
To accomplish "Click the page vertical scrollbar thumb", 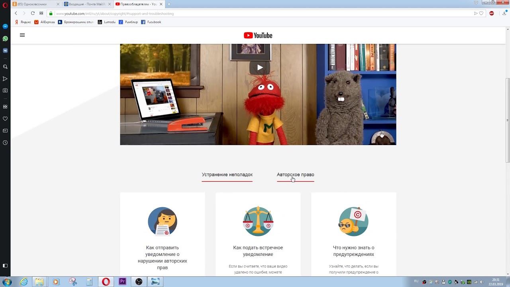I will (x=508, y=120).
